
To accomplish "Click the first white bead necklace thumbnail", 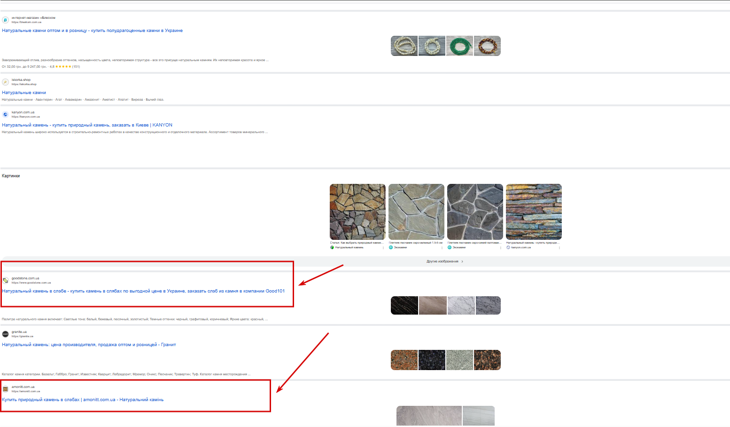I will pos(404,46).
